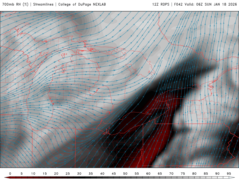This screenshot has height=179, width=239.
Task: Click the "700mb RH (%)" title text
Action: pos(15,4)
